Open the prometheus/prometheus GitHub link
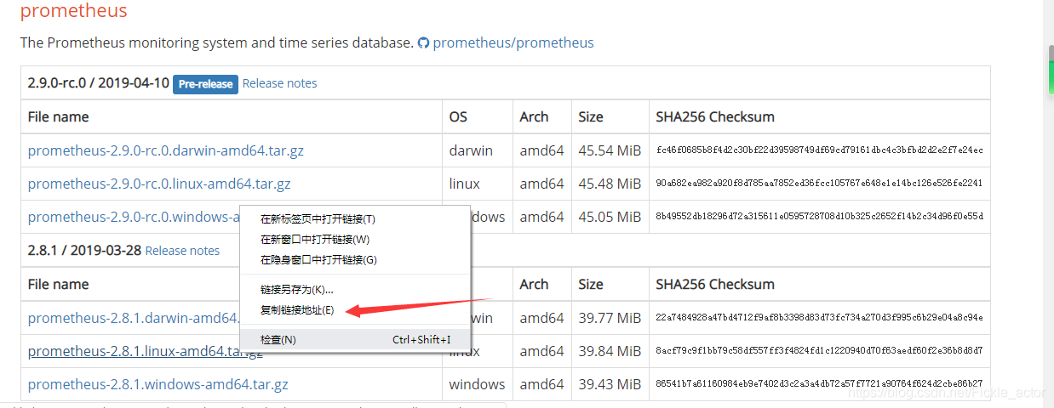 (x=513, y=42)
